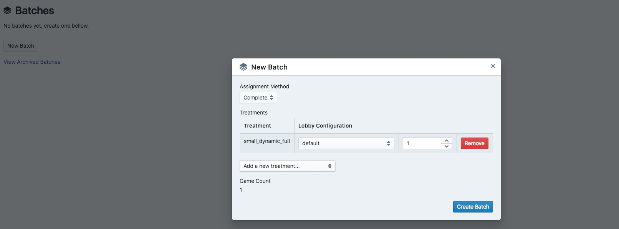Viewport: 619px width, 229px height.
Task: Click the Treatments section label
Action: tap(253, 113)
